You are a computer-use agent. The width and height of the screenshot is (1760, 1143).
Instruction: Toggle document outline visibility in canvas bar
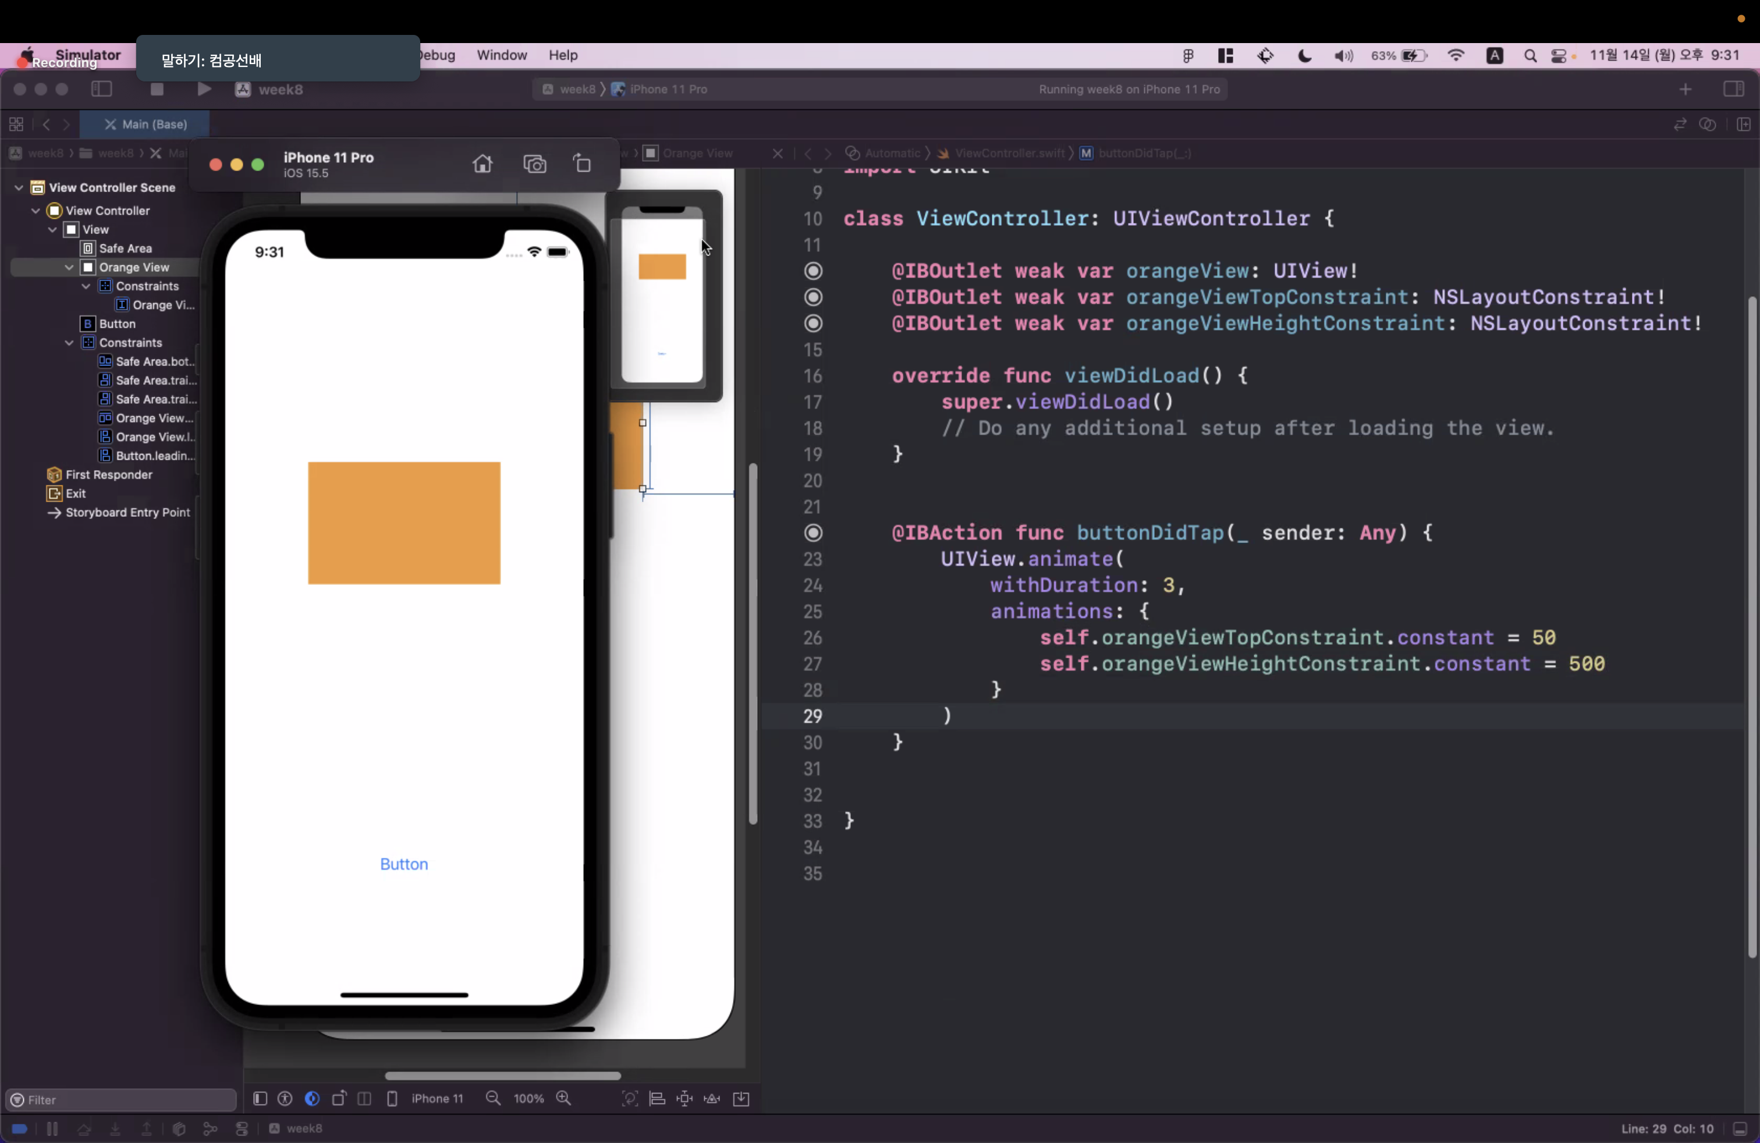pos(260,1099)
